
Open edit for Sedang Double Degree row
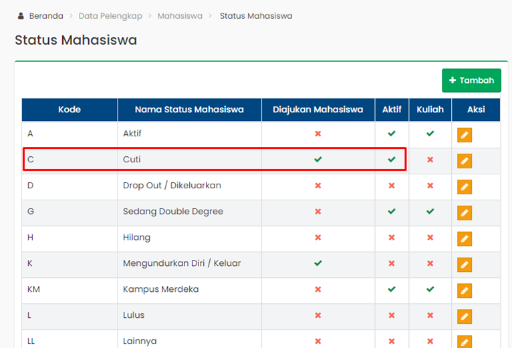point(465,213)
